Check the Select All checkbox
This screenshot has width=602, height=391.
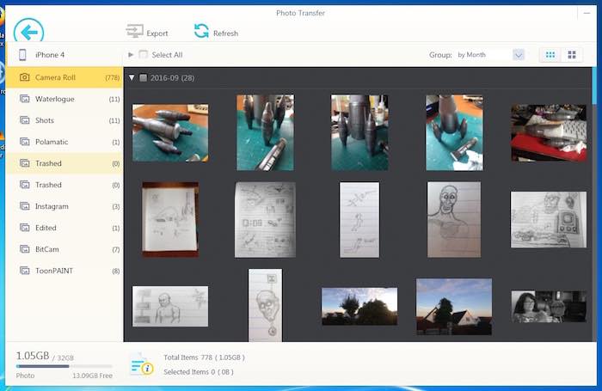point(144,55)
